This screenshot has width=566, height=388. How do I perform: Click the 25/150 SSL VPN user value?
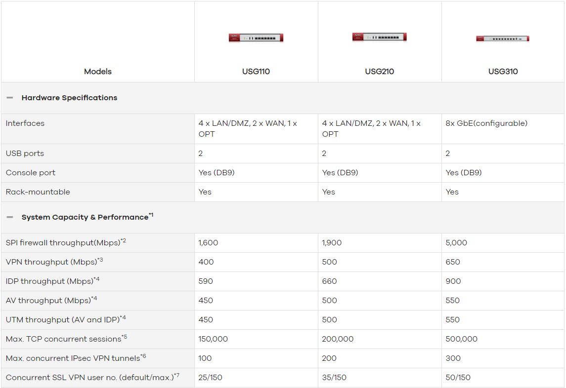(x=210, y=378)
